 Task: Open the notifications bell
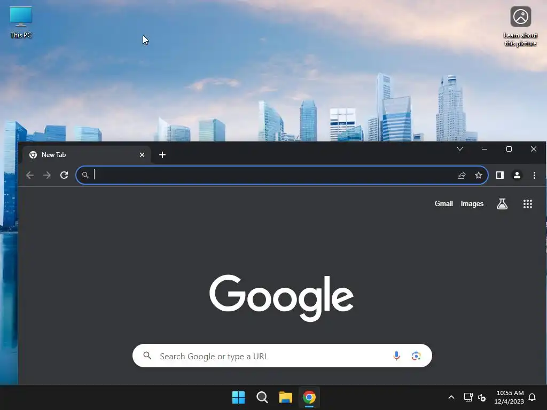[x=532, y=397]
